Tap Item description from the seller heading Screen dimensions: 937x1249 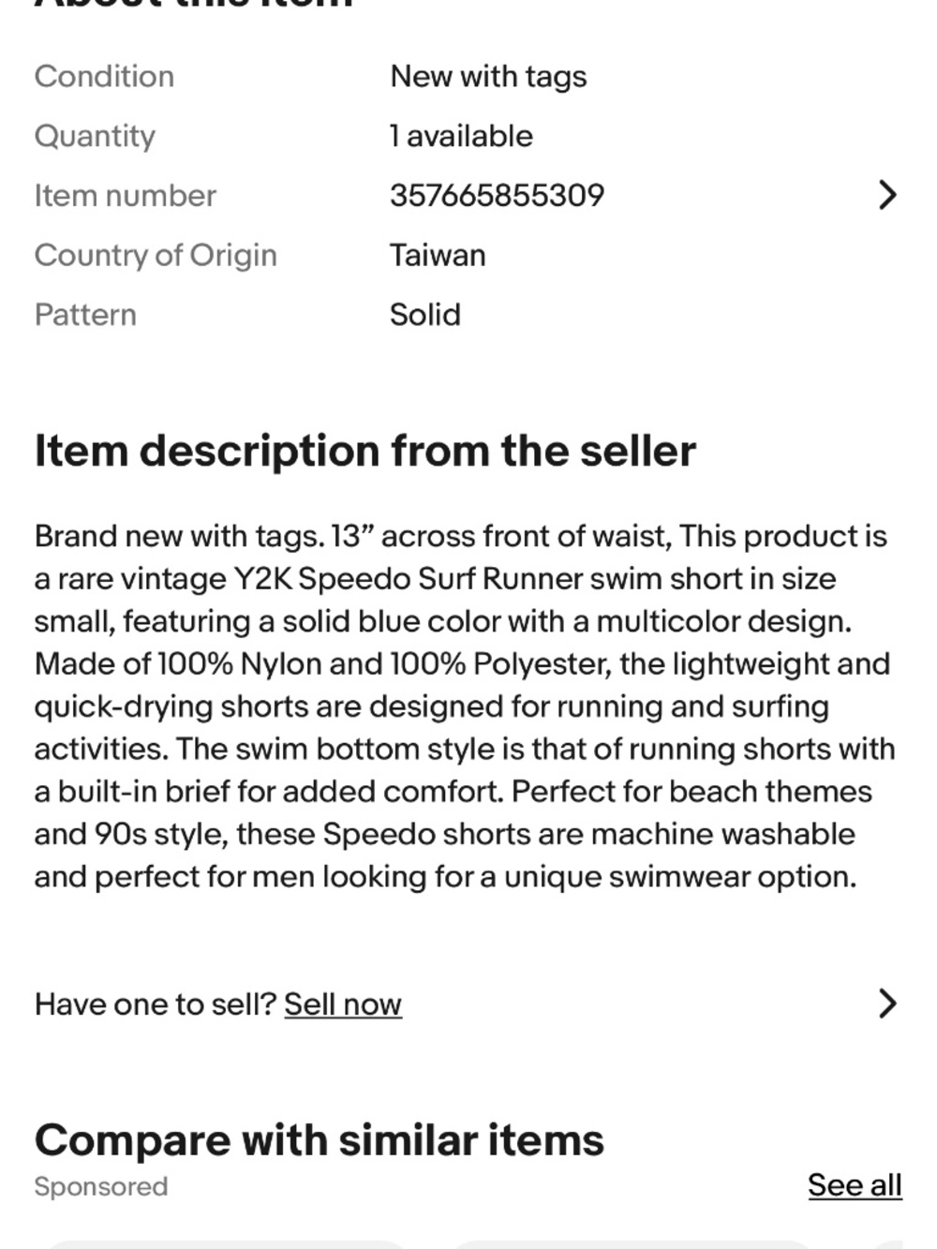point(365,451)
